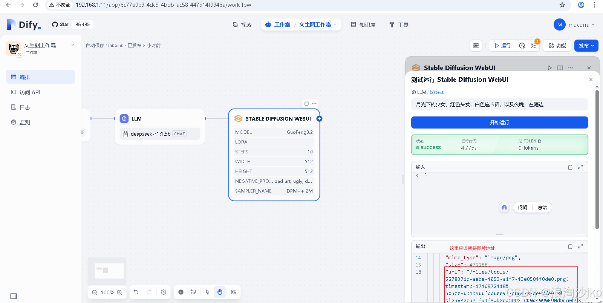This screenshot has height=303, width=603.
Task: Click the MODEL GuoFeng3.2 row
Action: (x=274, y=132)
